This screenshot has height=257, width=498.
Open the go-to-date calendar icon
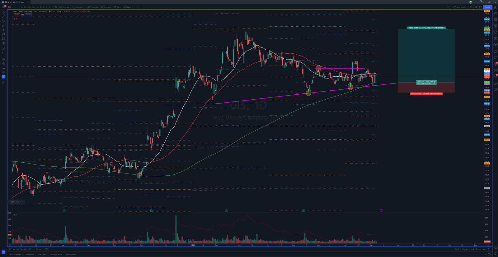tap(46, 249)
